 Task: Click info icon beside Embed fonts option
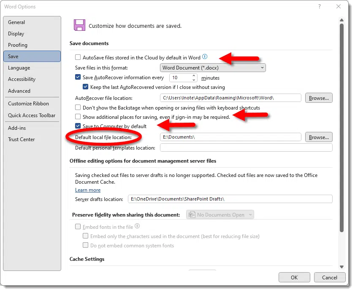[137, 226]
